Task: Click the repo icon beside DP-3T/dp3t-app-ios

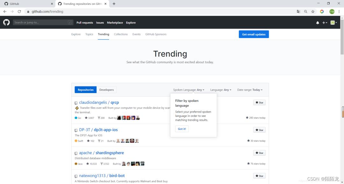Action: click(x=76, y=130)
